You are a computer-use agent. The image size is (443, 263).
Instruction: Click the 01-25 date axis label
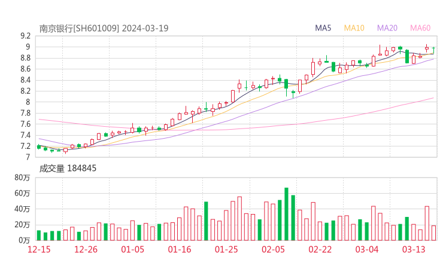pos(226,249)
